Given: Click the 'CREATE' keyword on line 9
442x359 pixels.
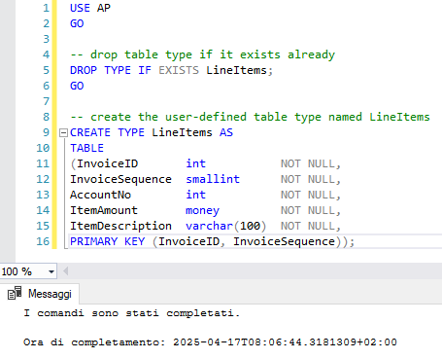Looking at the screenshot, I should [x=90, y=132].
